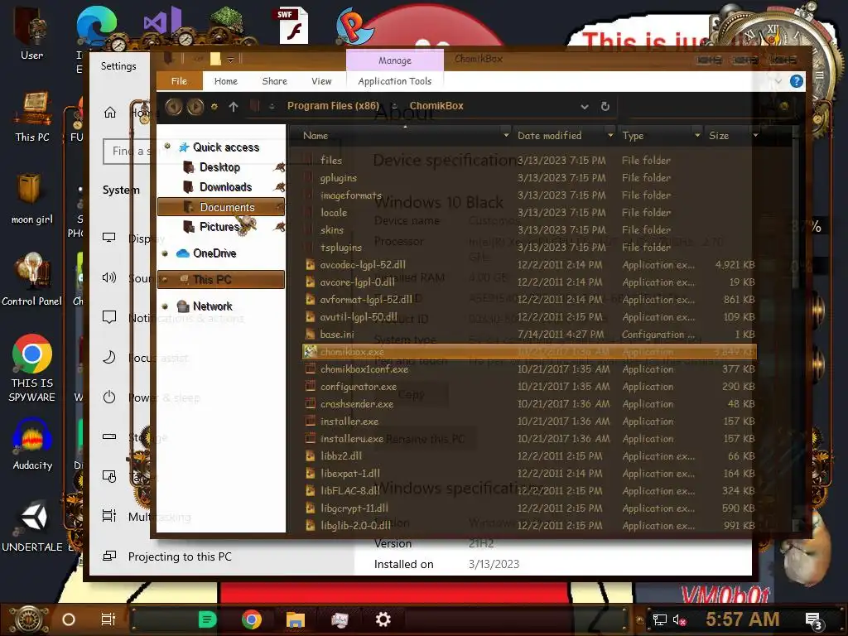Open the Settings gear on taskbar

[383, 619]
